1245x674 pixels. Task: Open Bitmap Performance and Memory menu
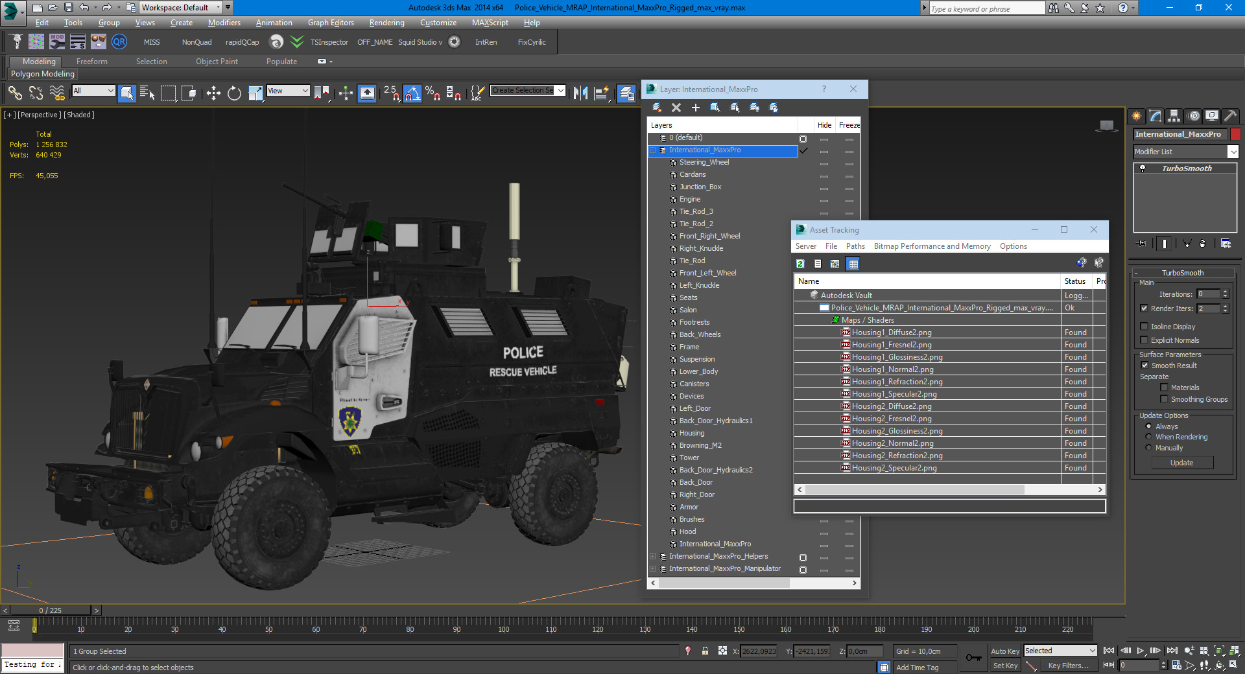(932, 246)
